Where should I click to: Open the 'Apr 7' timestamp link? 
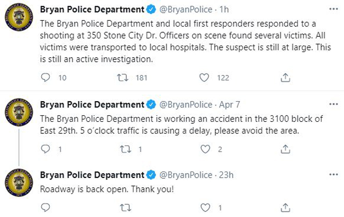(230, 105)
